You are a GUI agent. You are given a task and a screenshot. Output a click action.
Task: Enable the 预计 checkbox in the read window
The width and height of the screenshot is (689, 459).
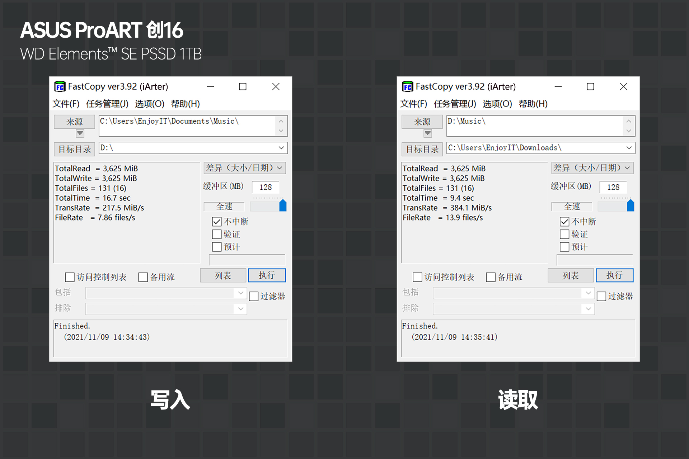[564, 247]
